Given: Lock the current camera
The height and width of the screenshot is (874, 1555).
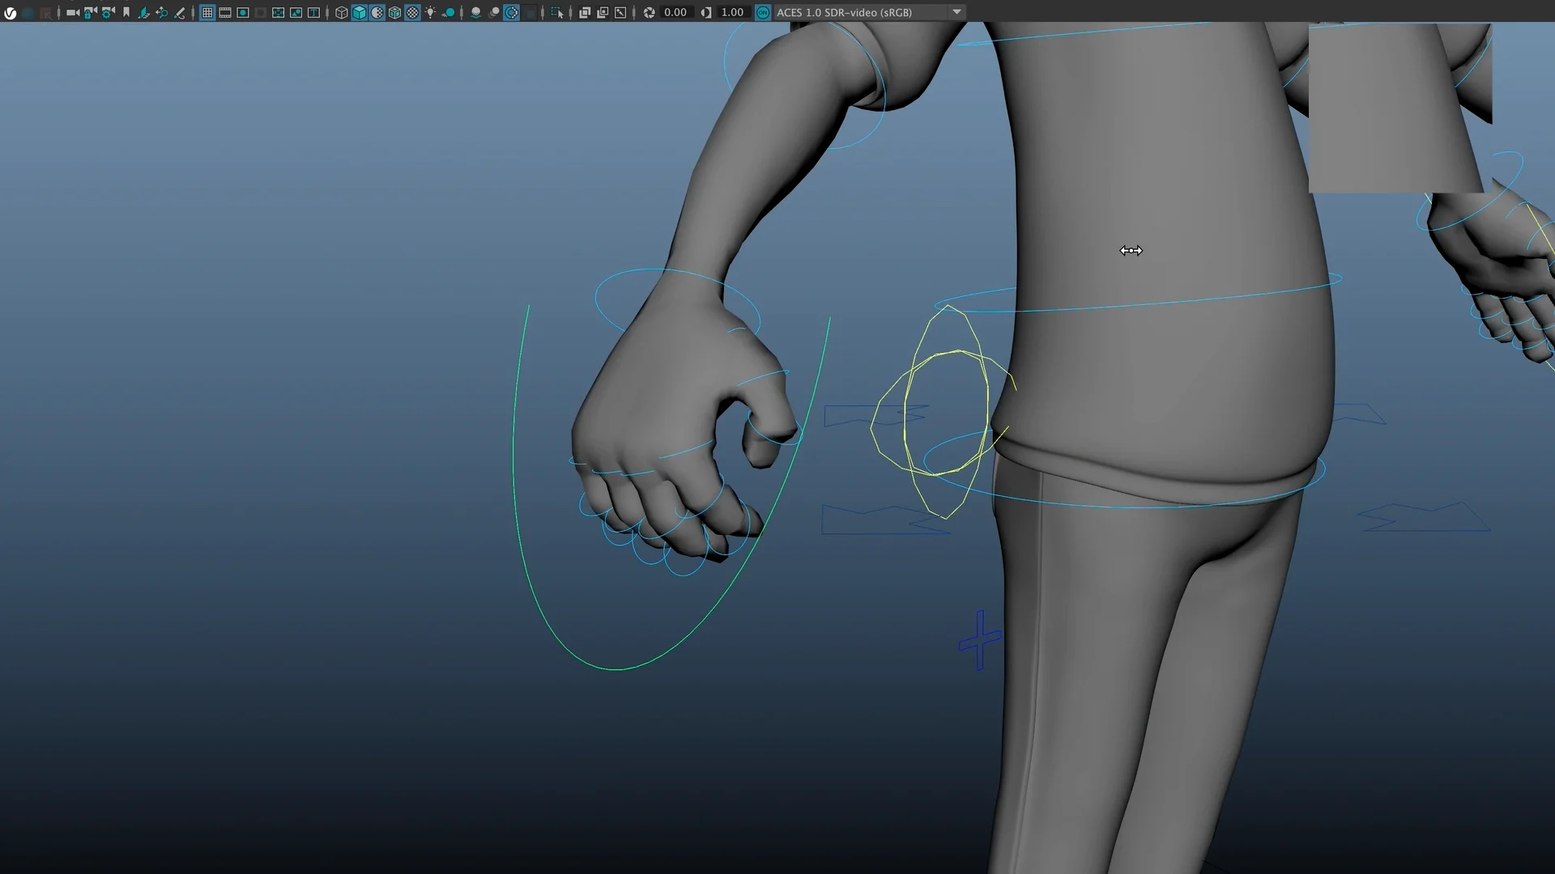Looking at the screenshot, I should 89,12.
